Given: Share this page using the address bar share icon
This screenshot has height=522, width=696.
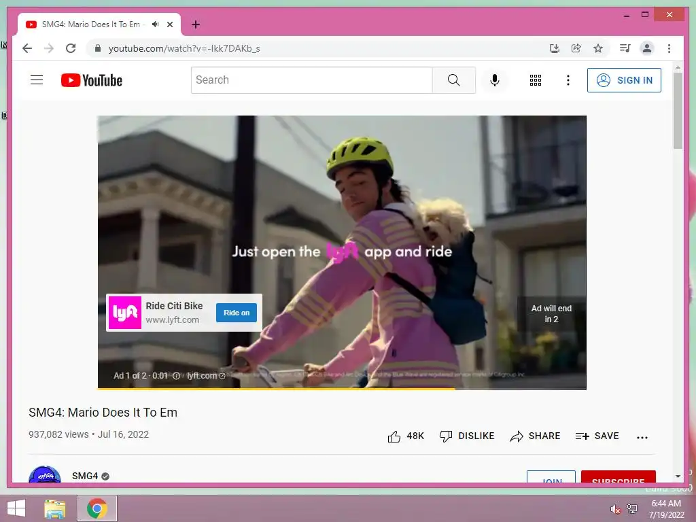Looking at the screenshot, I should [576, 48].
